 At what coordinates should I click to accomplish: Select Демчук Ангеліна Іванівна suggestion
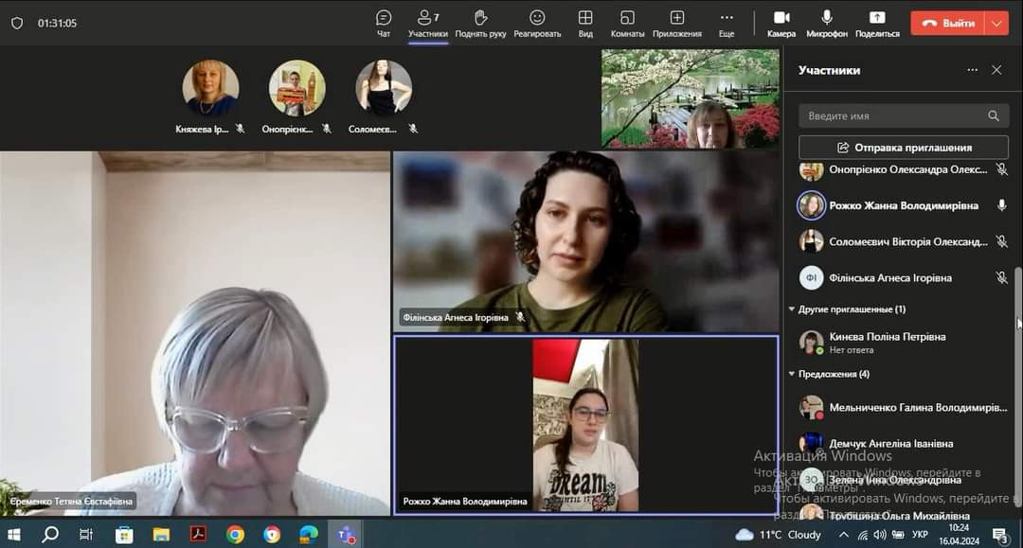[x=903, y=443]
